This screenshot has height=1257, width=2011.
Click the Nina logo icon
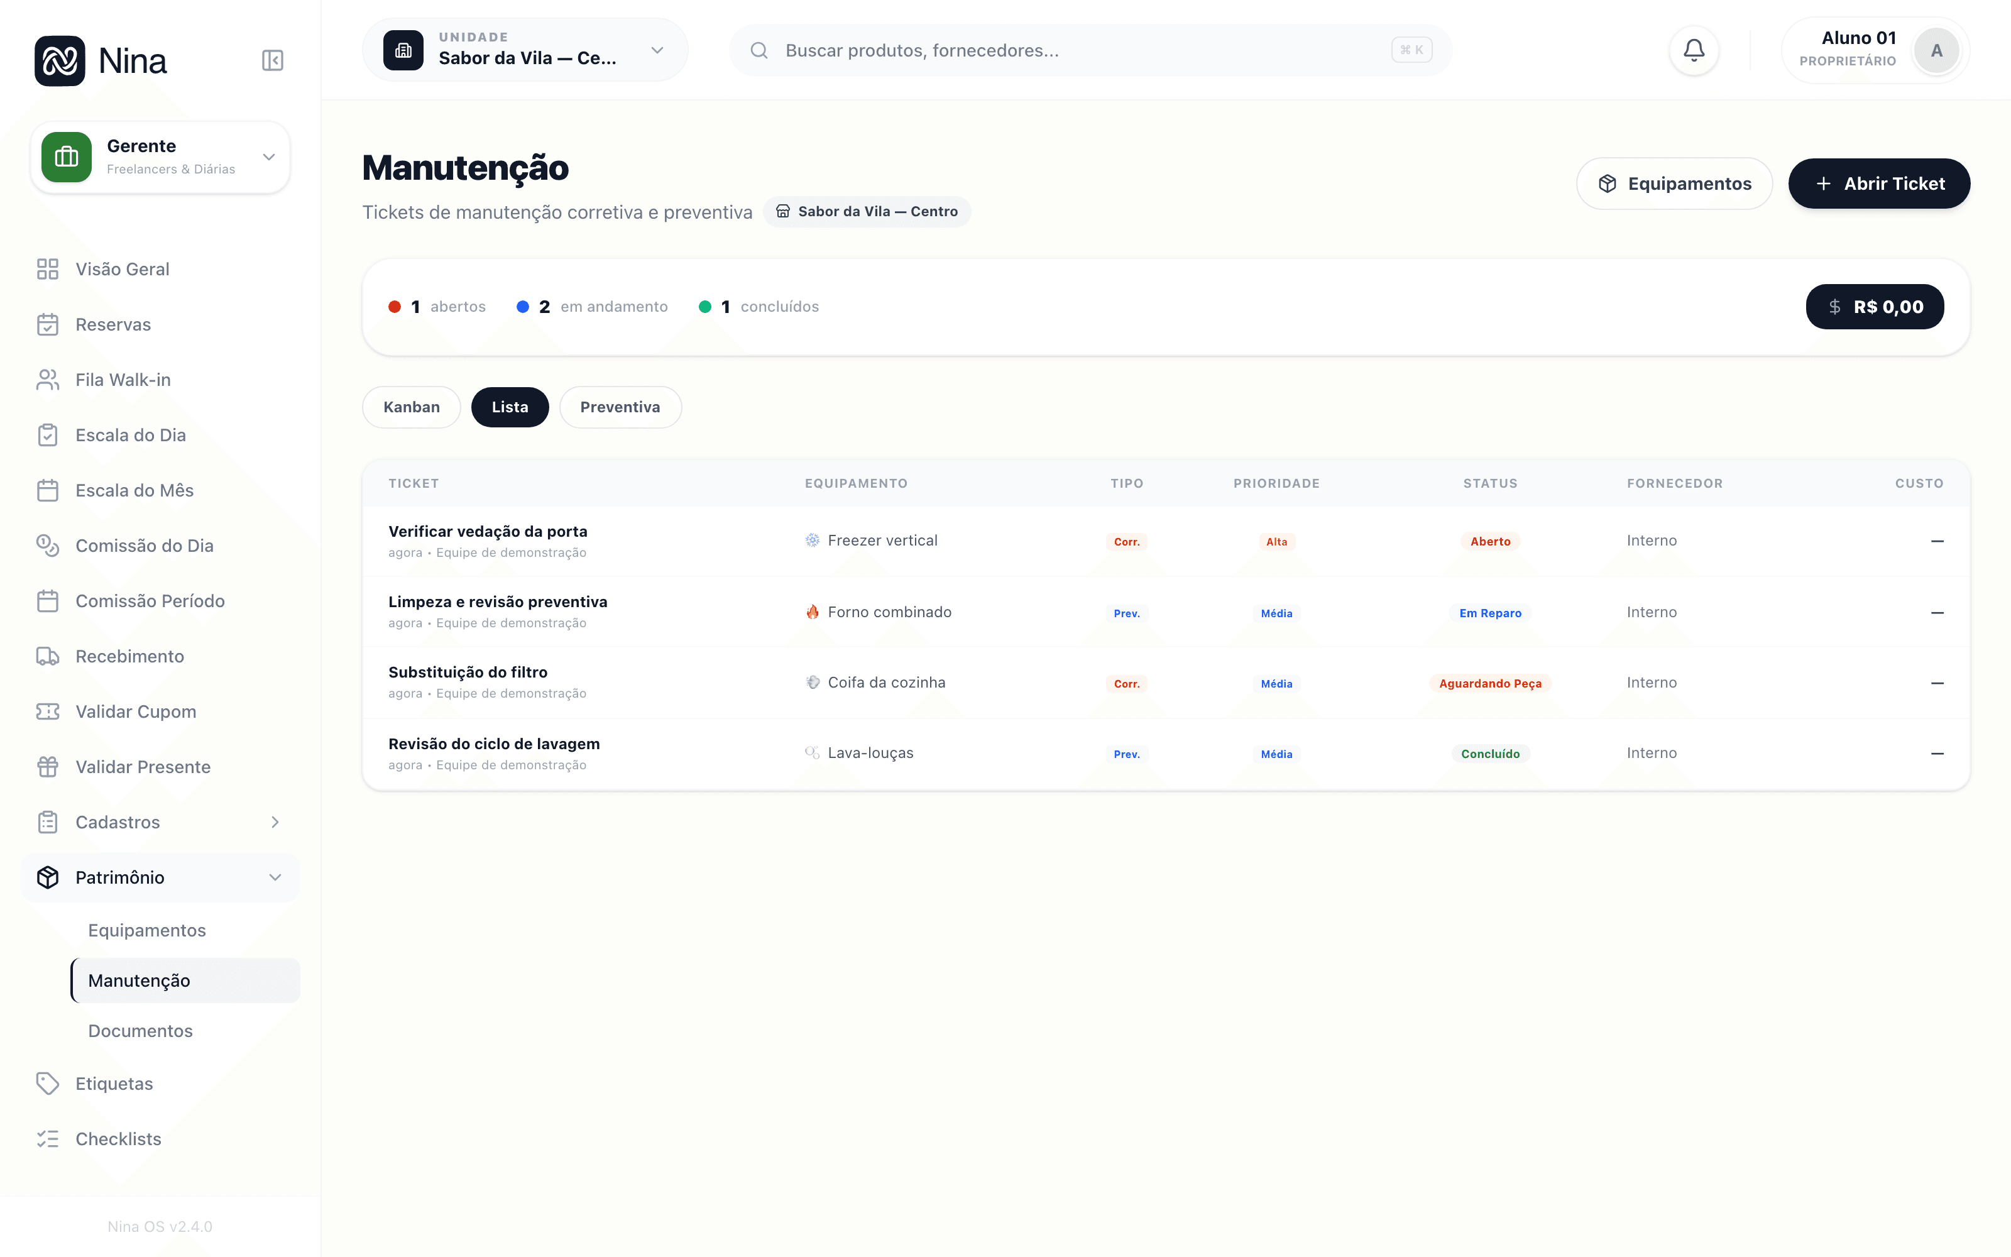click(x=60, y=61)
